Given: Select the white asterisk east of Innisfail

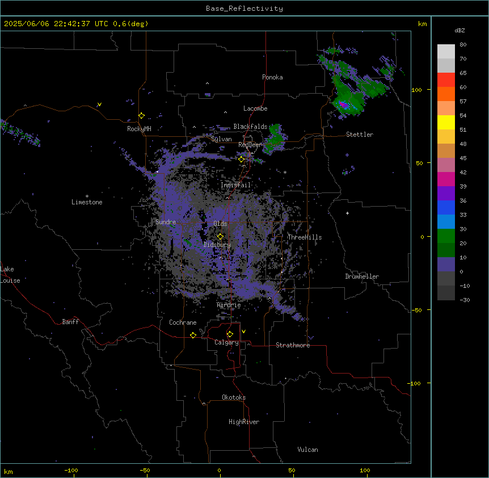Looking at the screenshot, I should tap(285, 172).
